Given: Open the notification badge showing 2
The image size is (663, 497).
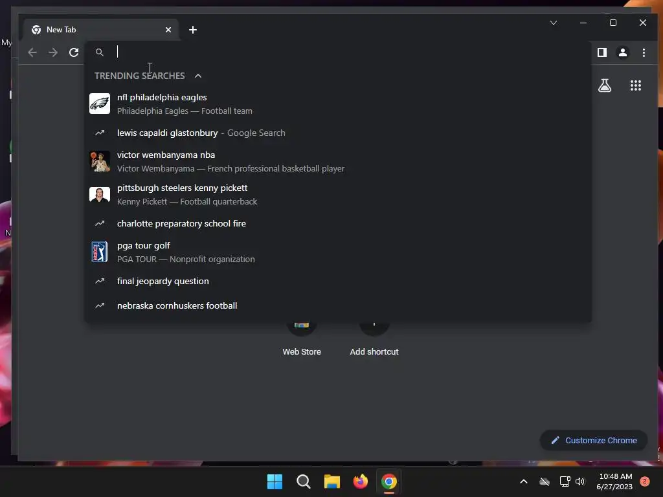Looking at the screenshot, I should (x=645, y=481).
